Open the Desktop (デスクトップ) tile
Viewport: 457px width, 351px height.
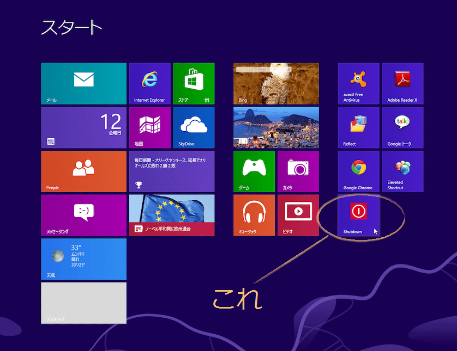point(83,303)
